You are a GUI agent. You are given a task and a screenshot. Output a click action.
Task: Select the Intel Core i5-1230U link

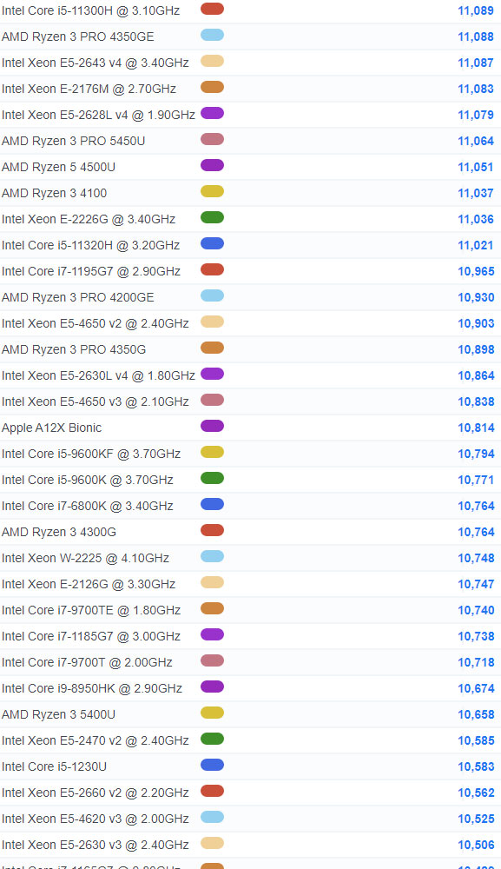coord(54,766)
